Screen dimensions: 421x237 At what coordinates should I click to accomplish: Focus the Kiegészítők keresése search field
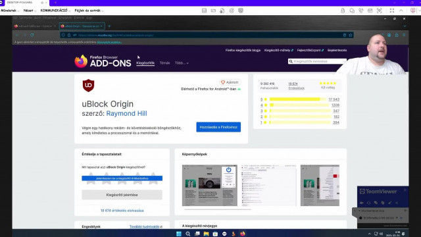click(x=317, y=61)
